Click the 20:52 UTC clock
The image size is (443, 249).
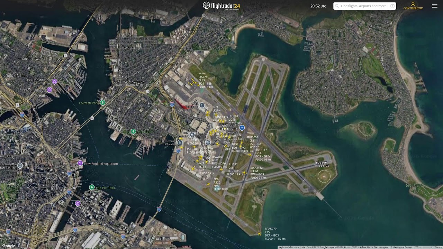[318, 6]
